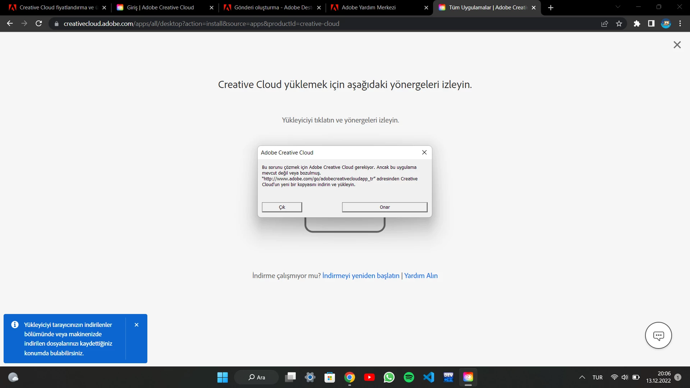The height and width of the screenshot is (388, 690).
Task: Open a new browser tab
Action: (x=551, y=8)
